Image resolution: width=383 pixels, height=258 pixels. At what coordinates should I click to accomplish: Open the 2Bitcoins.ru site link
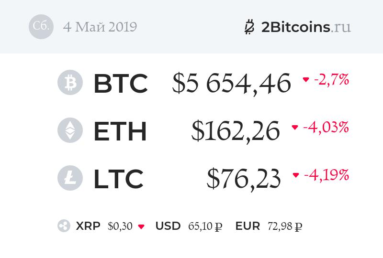[x=306, y=27]
